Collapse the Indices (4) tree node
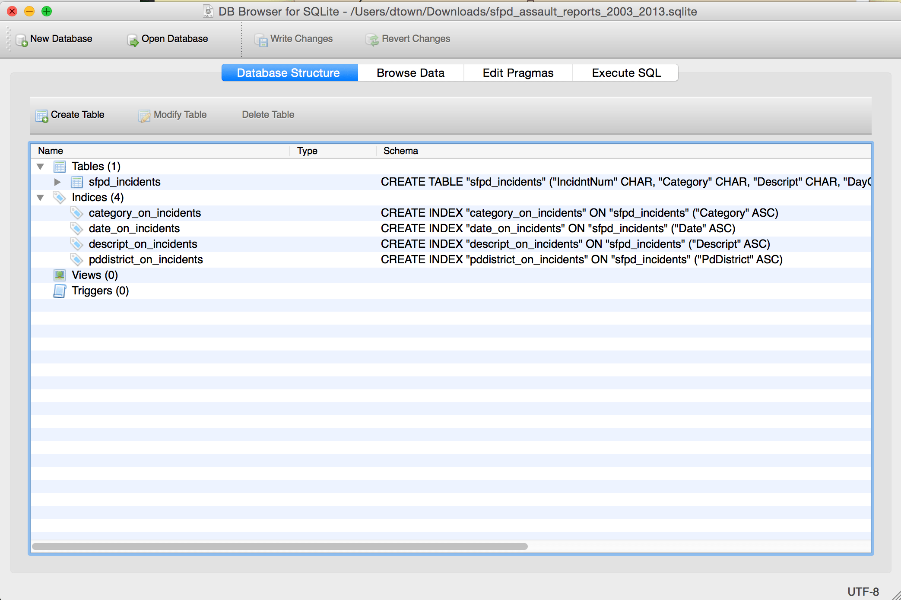The image size is (901, 600). click(x=41, y=198)
